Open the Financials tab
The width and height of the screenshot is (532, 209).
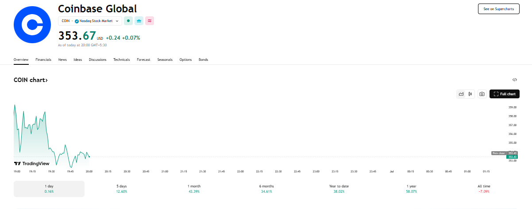tap(43, 60)
